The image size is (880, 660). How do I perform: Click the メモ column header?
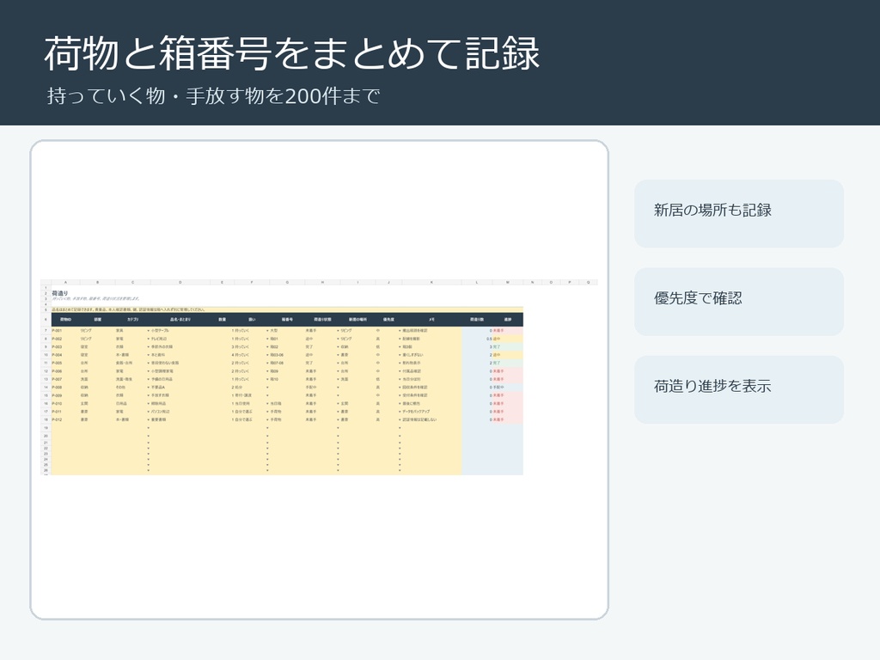[431, 320]
